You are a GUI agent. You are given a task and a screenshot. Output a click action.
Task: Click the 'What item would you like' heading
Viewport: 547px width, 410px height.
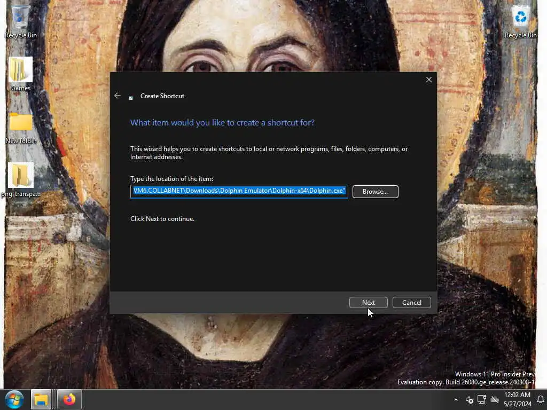[222, 123]
